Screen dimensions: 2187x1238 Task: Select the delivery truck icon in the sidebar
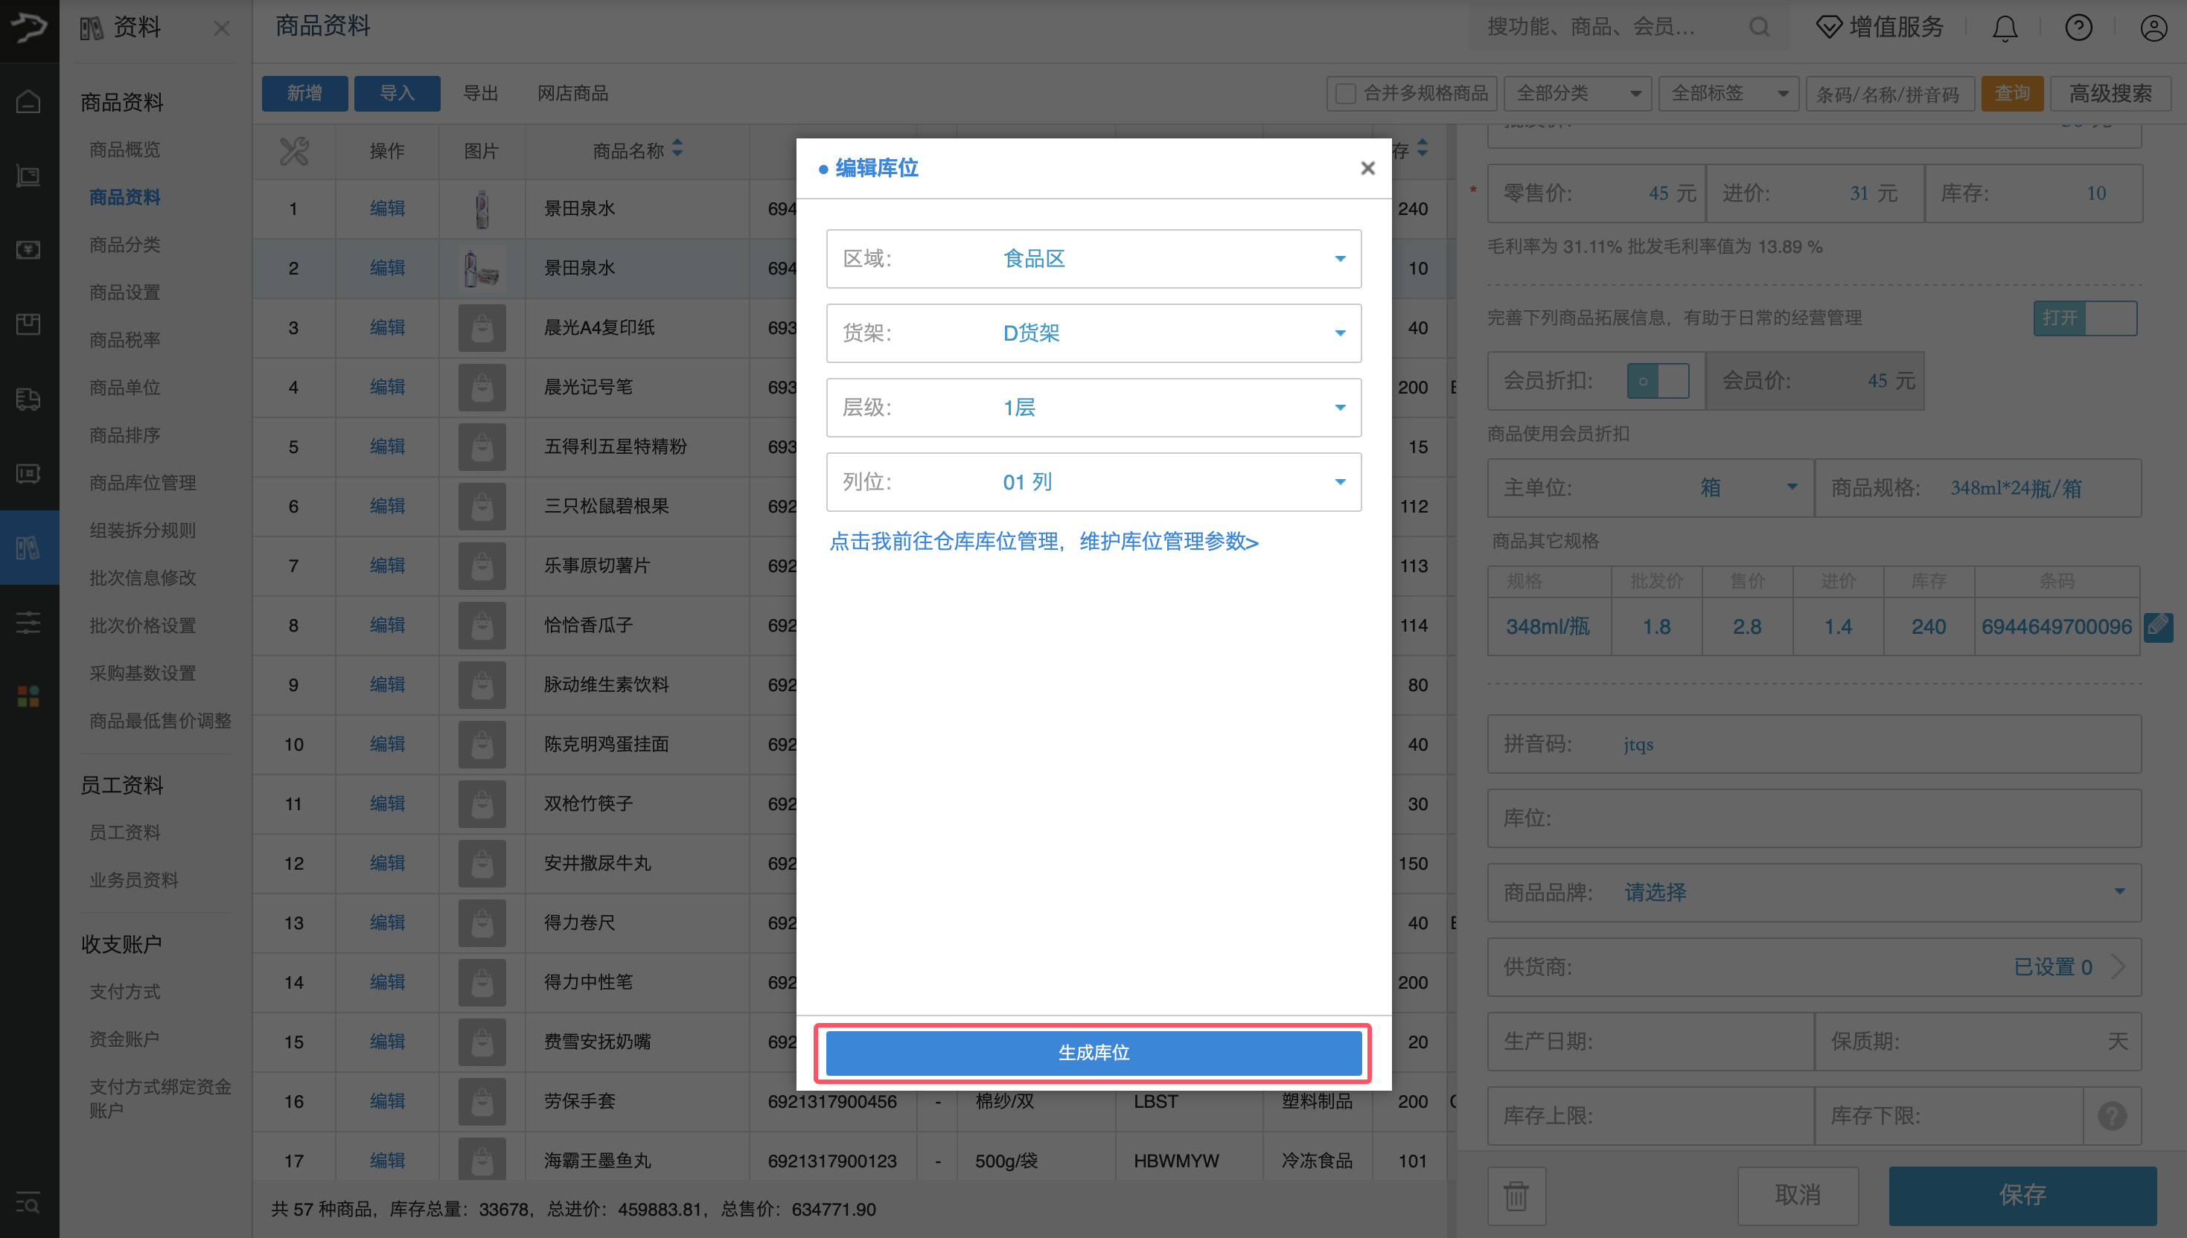click(28, 399)
